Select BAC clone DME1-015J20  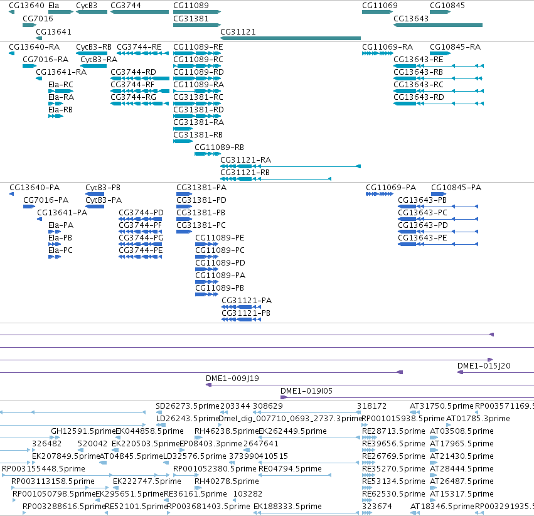[496, 372]
